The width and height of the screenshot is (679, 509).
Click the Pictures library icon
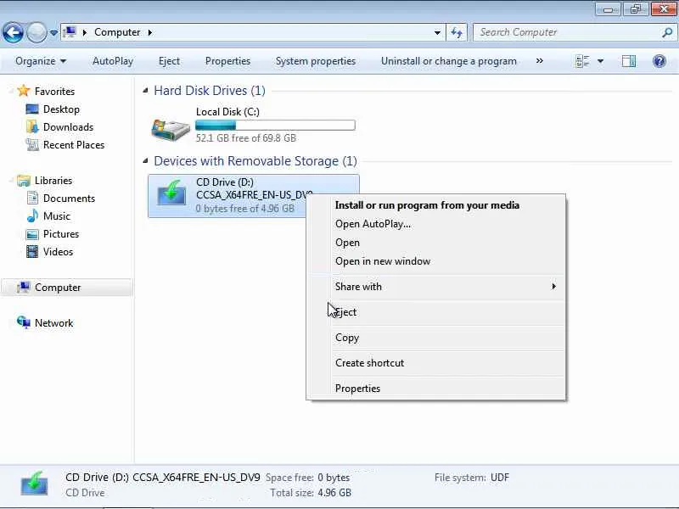[32, 234]
